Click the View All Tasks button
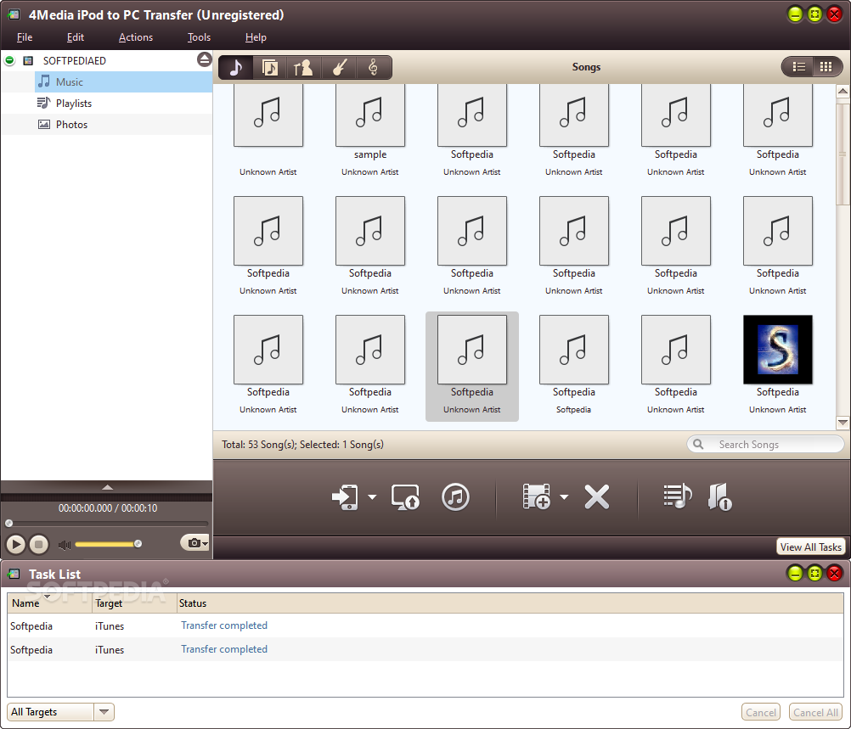This screenshot has width=851, height=729. coord(811,547)
